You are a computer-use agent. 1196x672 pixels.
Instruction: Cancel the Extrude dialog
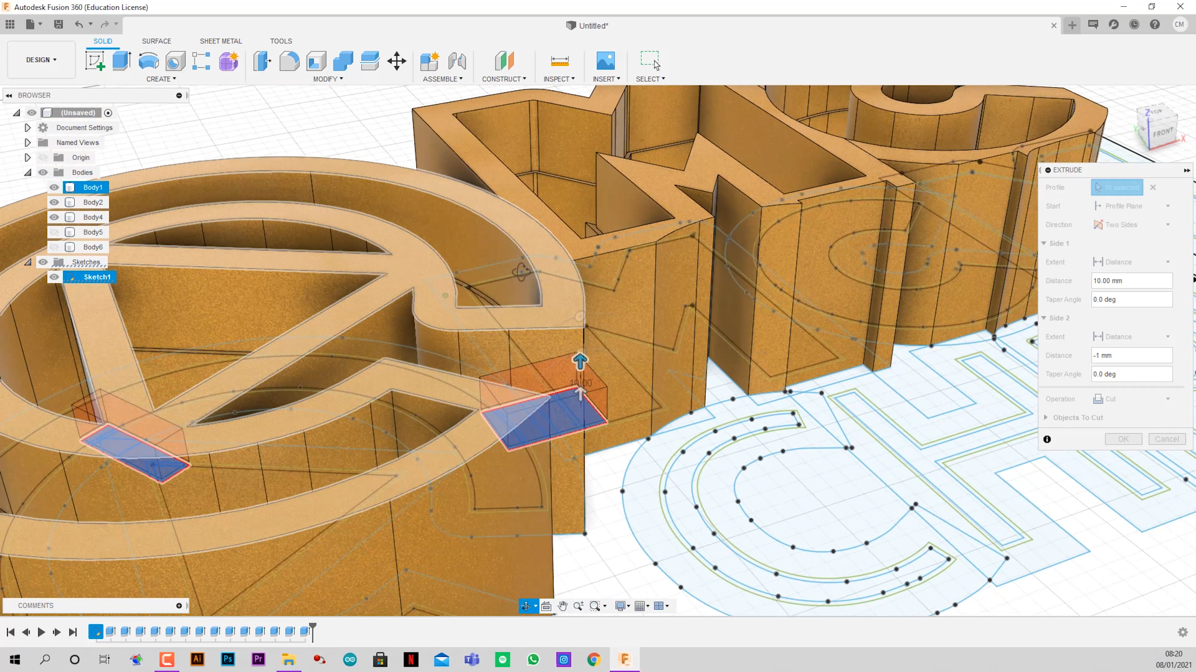[1166, 439]
